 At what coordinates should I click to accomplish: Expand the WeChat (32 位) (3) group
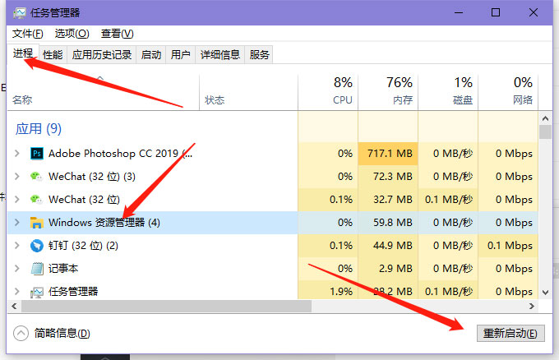pyautogui.click(x=16, y=177)
